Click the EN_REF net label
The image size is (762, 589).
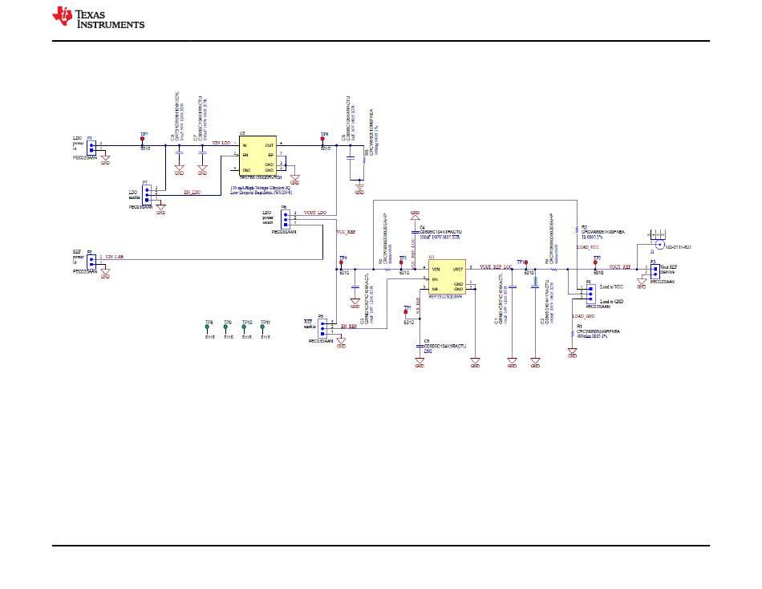tap(349, 327)
